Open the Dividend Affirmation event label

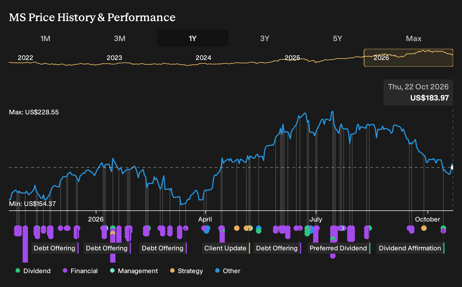point(411,248)
